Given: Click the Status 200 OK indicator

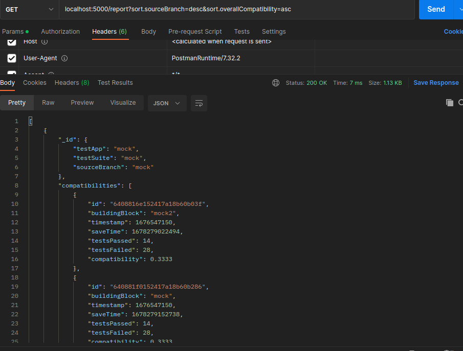Looking at the screenshot, I should tap(306, 83).
